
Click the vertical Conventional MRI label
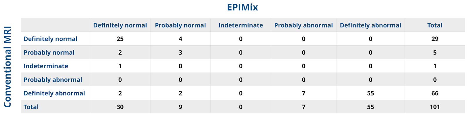[7, 67]
